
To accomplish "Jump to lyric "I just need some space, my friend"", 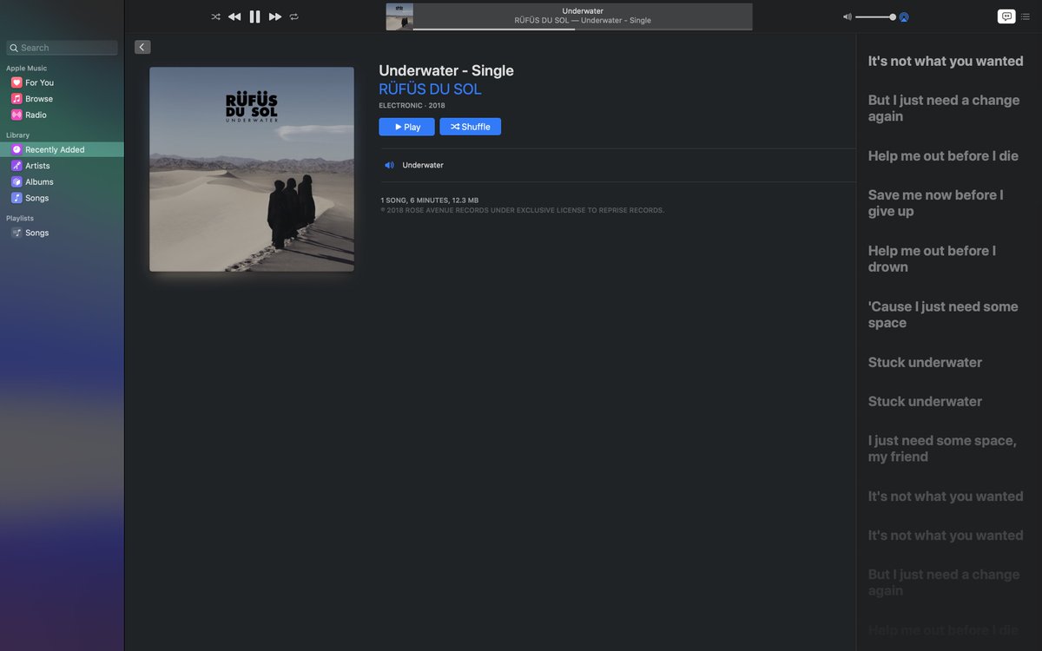I will click(942, 449).
